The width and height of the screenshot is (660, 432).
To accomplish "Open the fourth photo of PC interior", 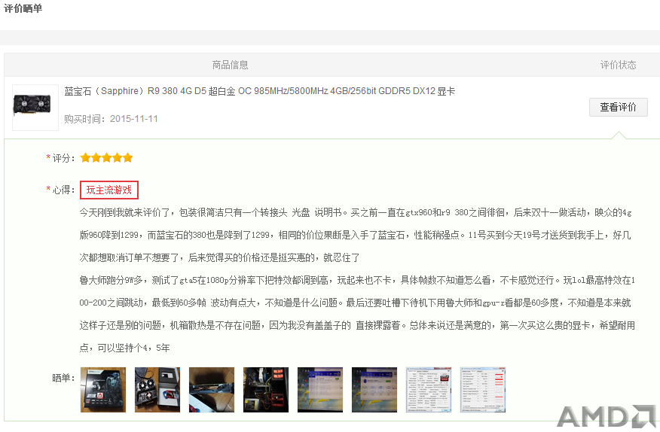I will 266,390.
